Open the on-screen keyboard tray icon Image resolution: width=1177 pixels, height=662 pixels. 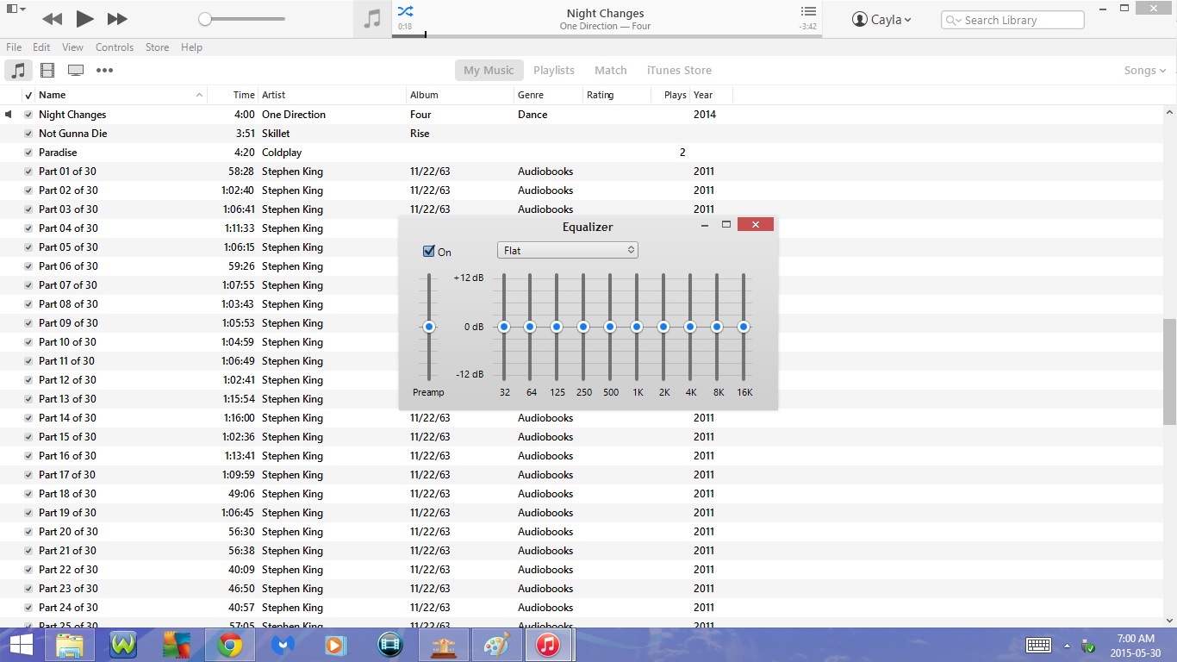pos(1038,645)
